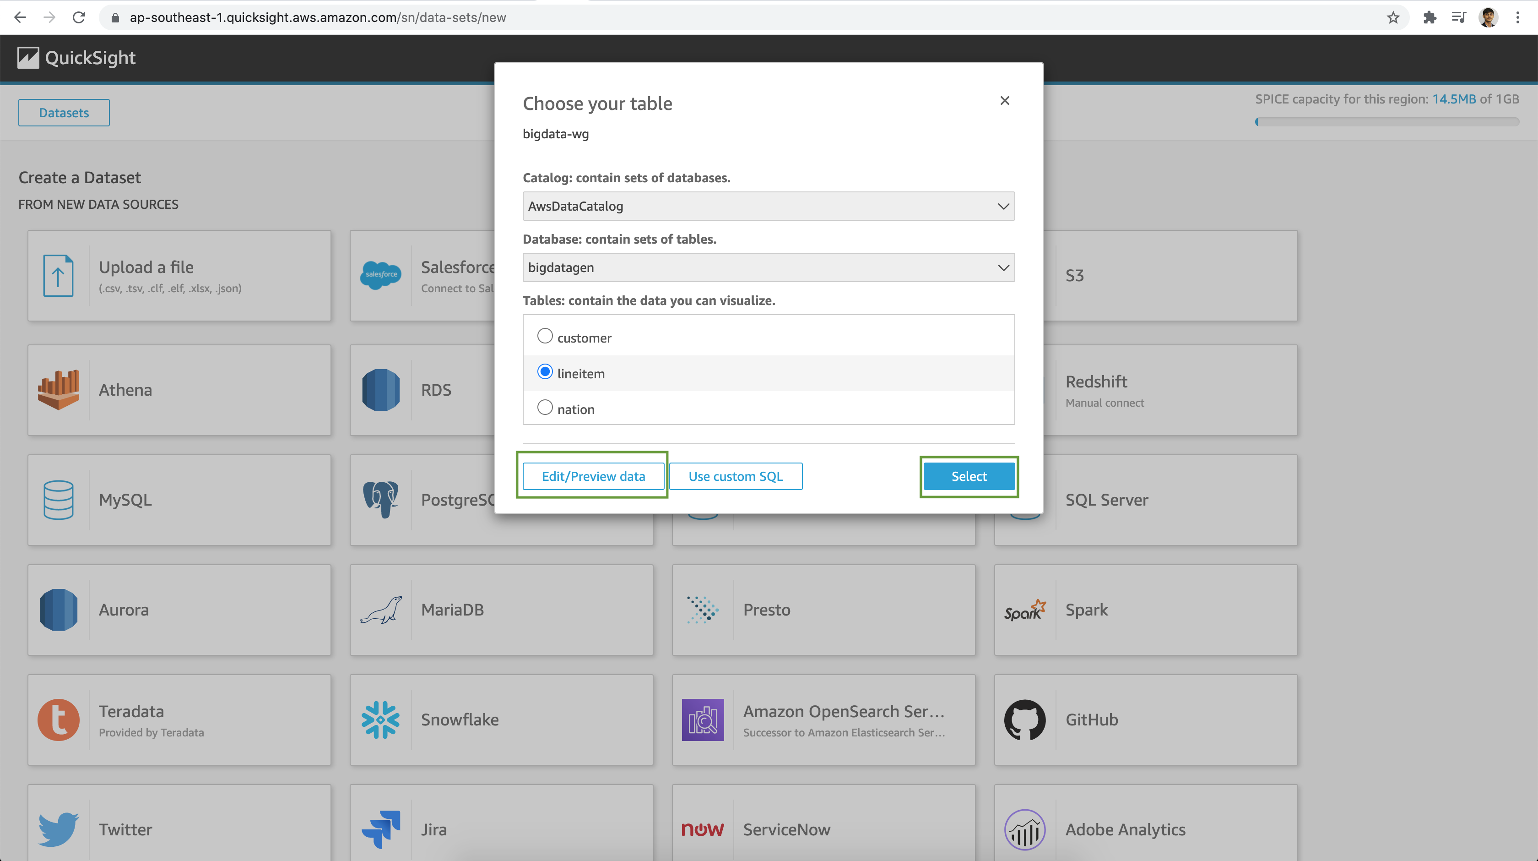Viewport: 1538px width, 861px height.
Task: Choose the S3 data source card
Action: 1170,275
